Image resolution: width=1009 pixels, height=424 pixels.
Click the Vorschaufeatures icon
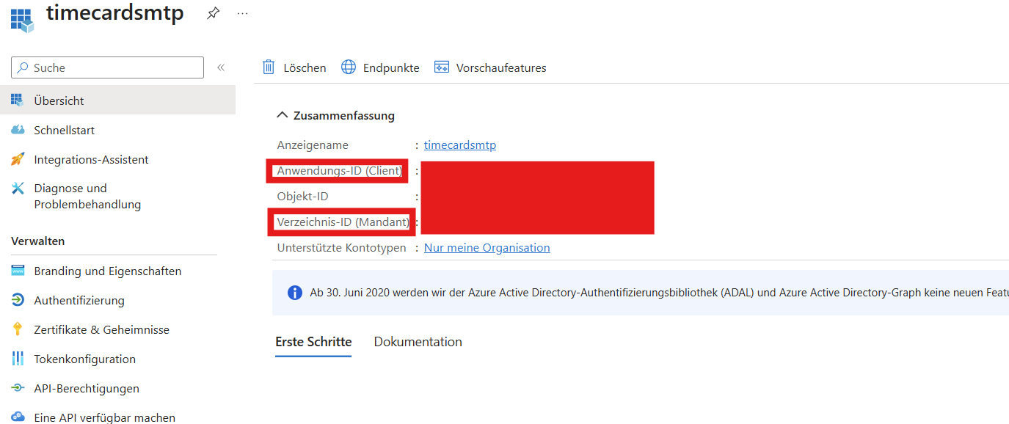coord(441,67)
